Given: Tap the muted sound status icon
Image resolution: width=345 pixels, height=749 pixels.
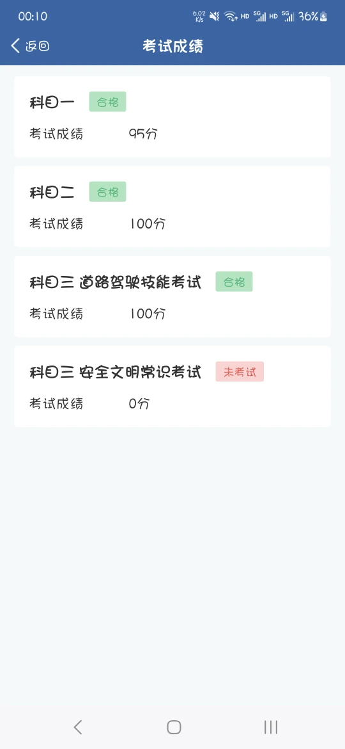Looking at the screenshot, I should click(215, 16).
